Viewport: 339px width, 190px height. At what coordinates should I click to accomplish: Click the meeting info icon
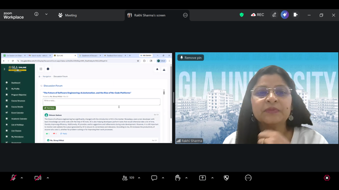click(36, 14)
